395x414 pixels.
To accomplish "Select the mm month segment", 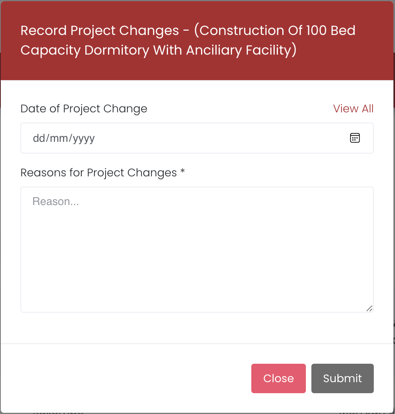I will (58, 138).
